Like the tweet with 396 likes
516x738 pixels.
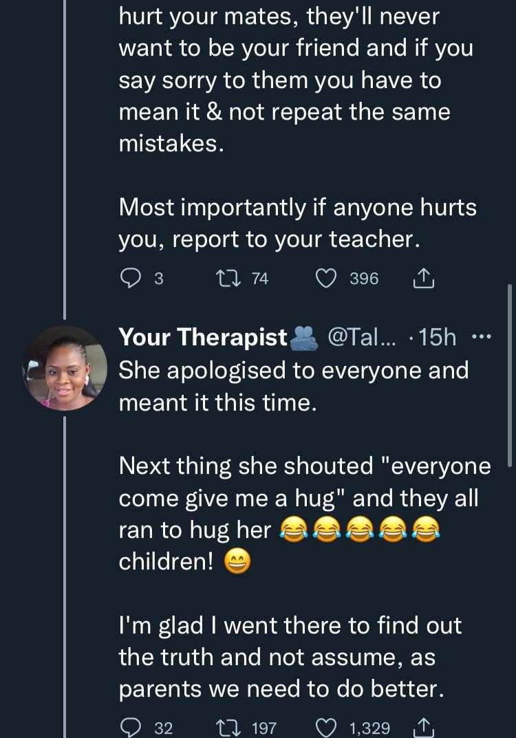(327, 278)
